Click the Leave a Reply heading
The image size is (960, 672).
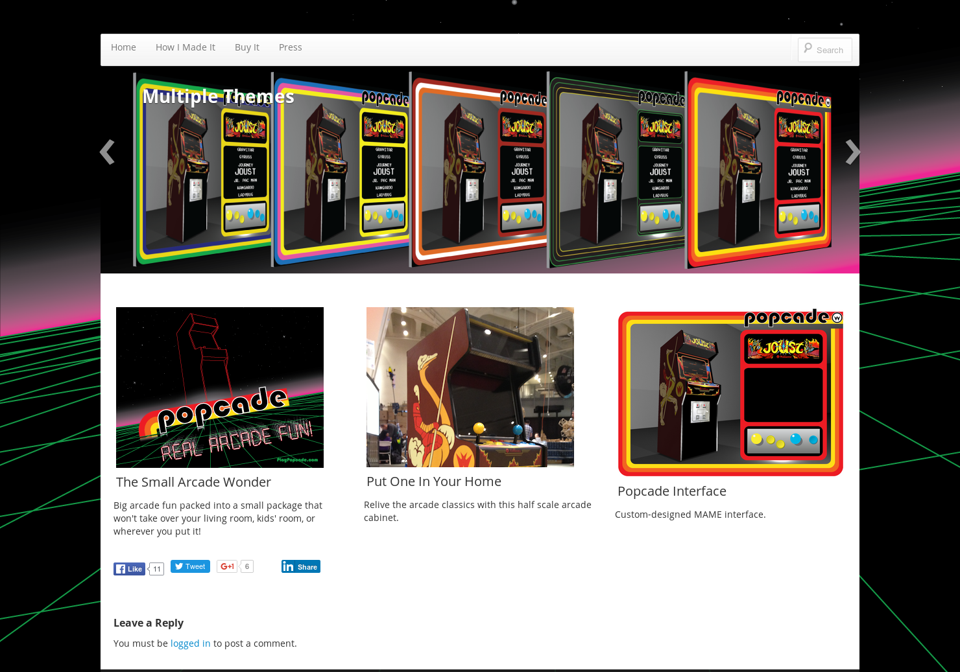coord(149,623)
